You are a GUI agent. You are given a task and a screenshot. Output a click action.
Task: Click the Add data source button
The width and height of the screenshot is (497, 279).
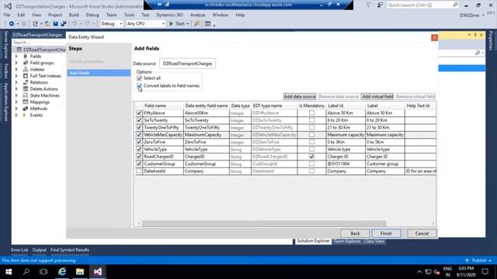300,96
